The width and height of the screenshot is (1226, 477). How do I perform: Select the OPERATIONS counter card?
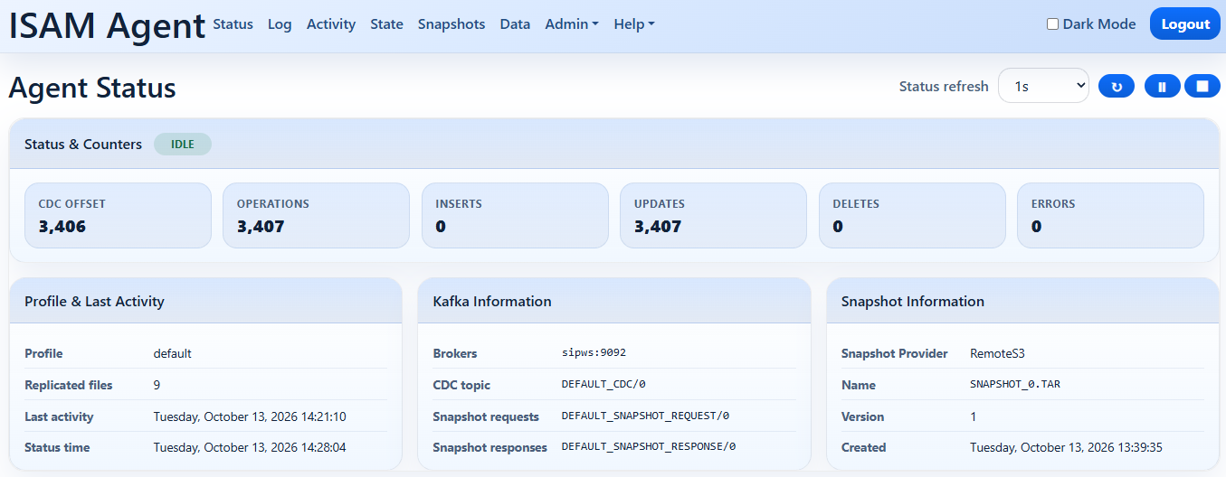(x=316, y=215)
